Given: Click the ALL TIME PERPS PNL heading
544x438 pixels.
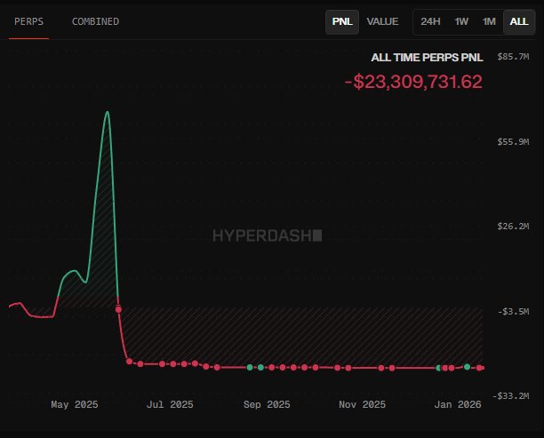Looking at the screenshot, I should coord(426,57).
